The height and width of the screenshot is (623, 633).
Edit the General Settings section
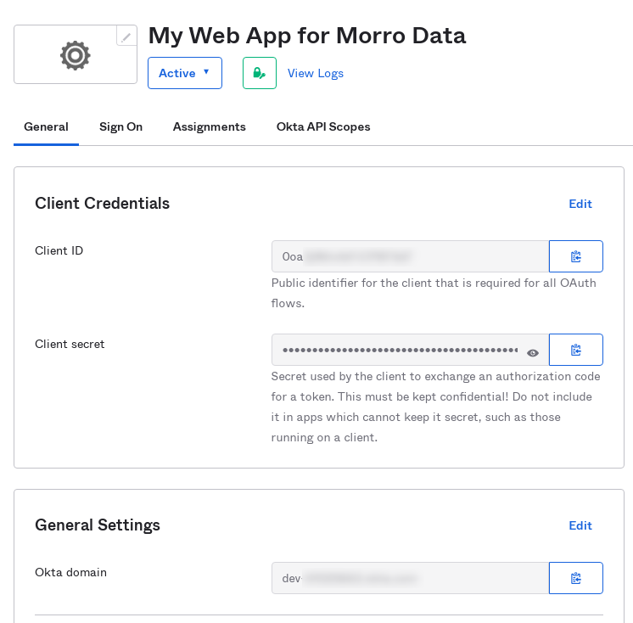[580, 525]
